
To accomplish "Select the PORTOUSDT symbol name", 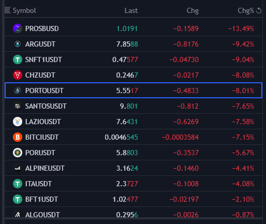I will pyautogui.click(x=45, y=91).
